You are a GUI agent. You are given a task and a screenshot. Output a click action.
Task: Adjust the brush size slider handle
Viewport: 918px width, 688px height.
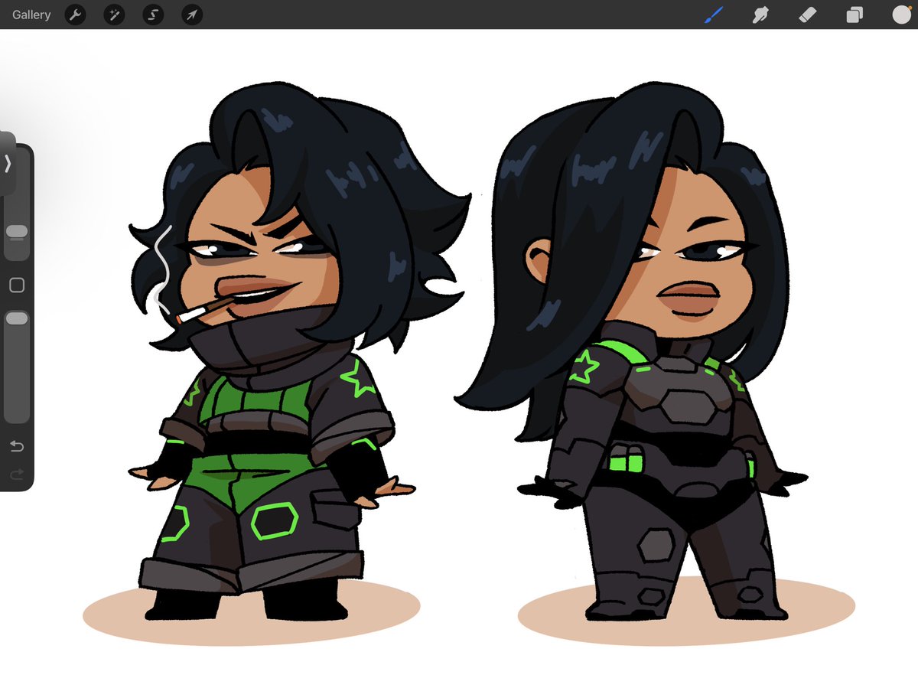click(x=17, y=231)
